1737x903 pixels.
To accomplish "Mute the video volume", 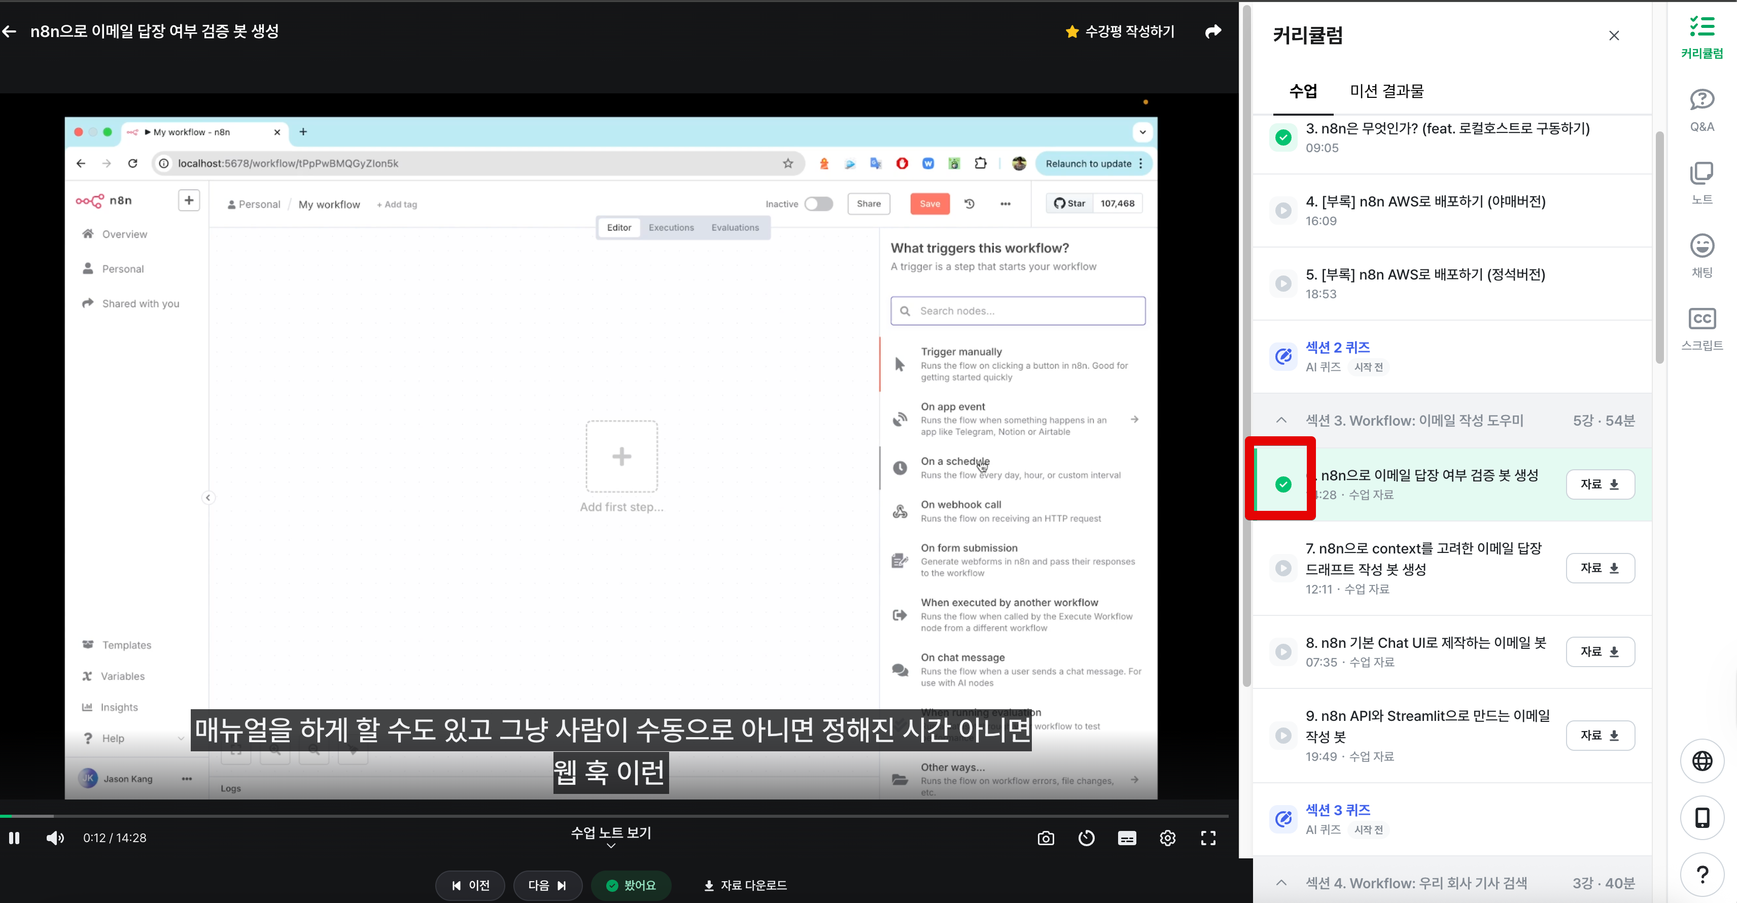I will coord(55,838).
